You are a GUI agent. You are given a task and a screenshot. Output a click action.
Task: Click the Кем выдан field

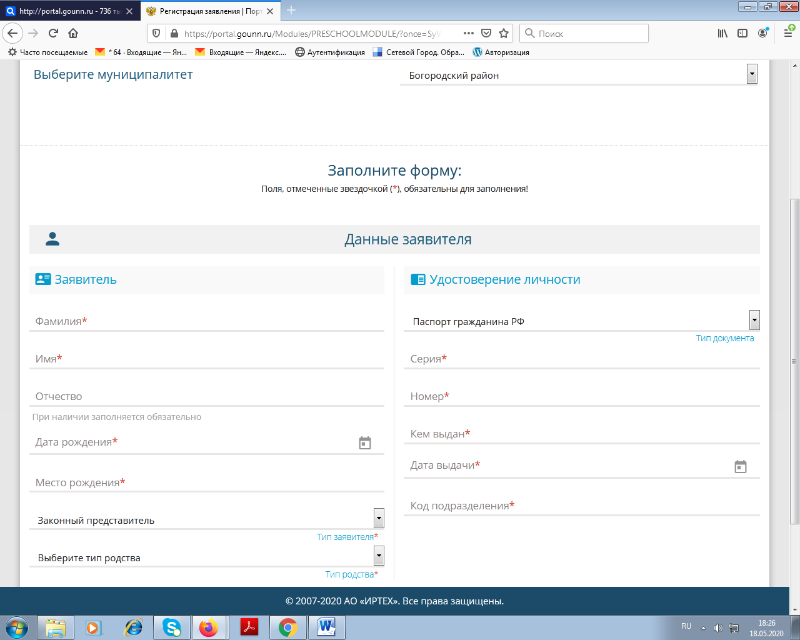point(582,434)
